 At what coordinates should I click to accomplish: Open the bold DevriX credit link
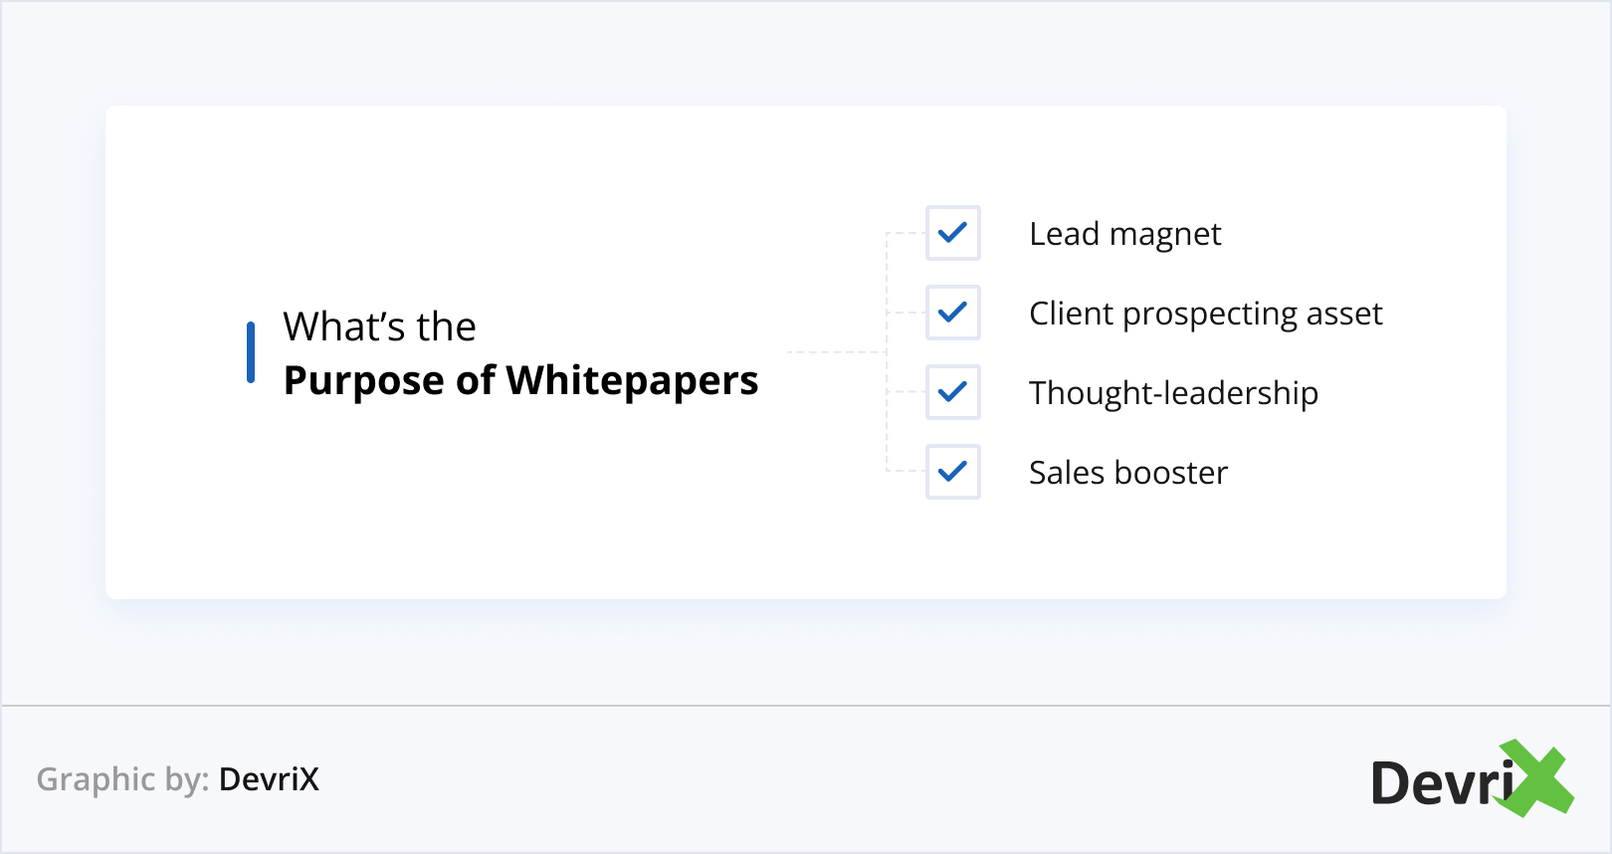(269, 779)
